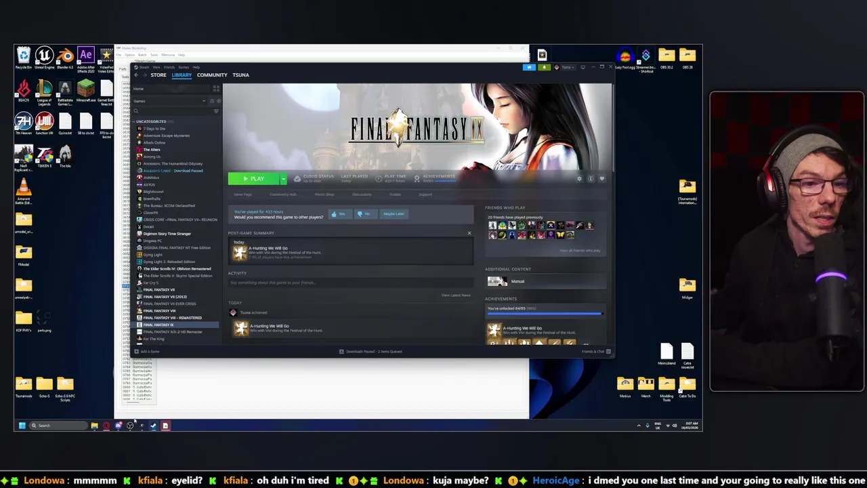Select Brawlhalla in the library list
Viewport: 867px width, 488px height.
[151, 199]
